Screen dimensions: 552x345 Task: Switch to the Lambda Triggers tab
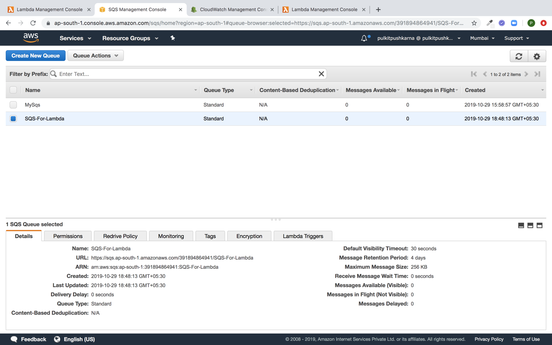[x=303, y=236]
